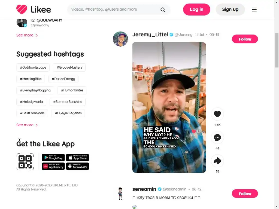
Task: Open the Google Play download badge
Action: click(53, 158)
